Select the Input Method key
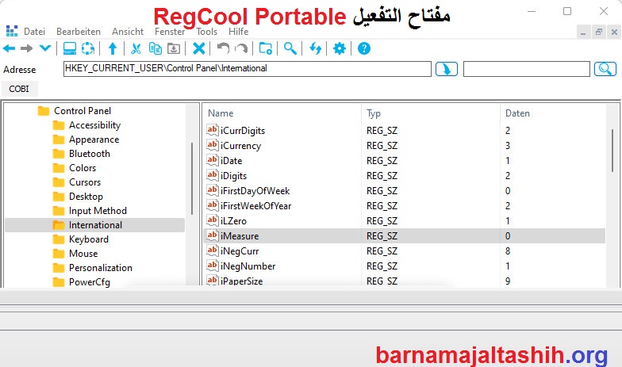 click(98, 211)
